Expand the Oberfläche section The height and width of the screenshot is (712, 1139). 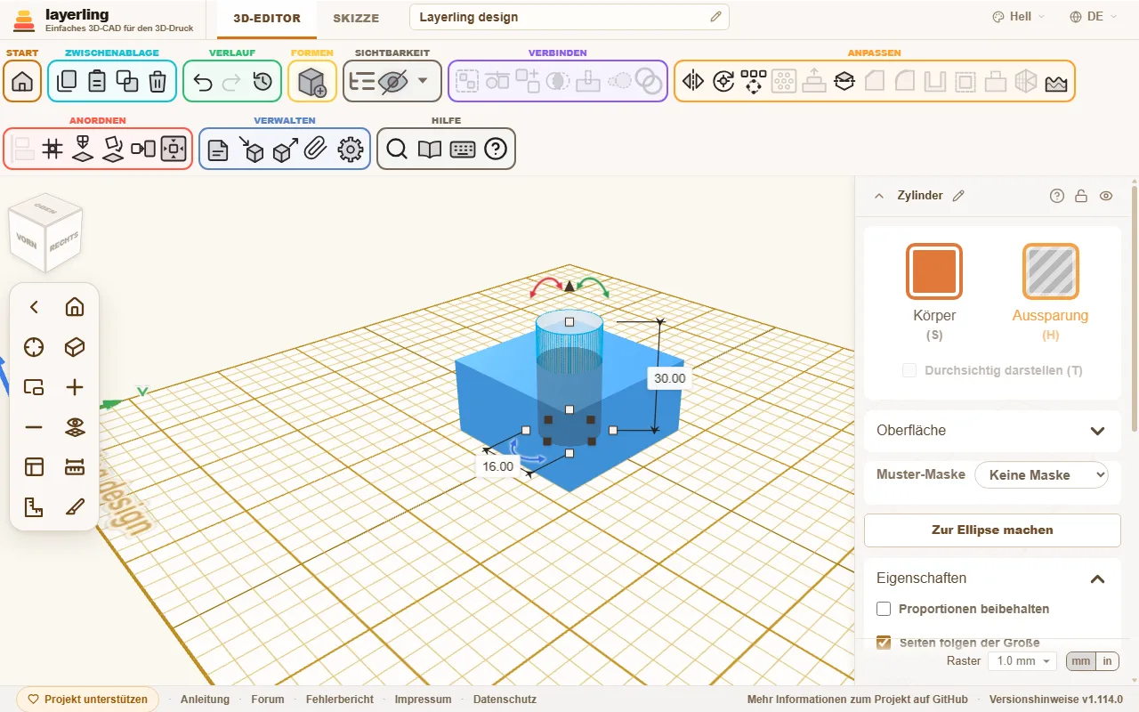[992, 431]
